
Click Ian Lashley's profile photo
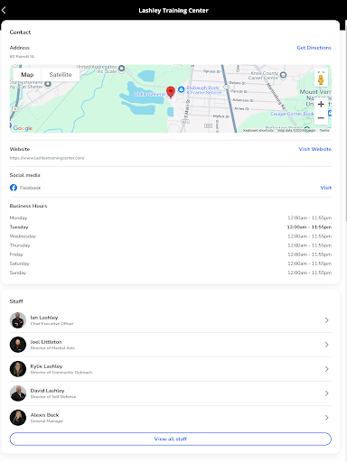click(x=18, y=320)
